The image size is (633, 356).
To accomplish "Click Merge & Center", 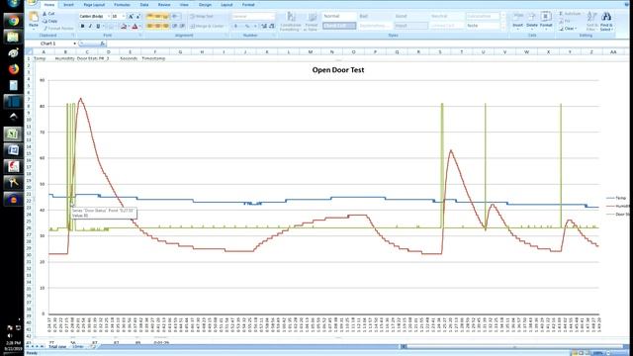I will pyautogui.click(x=207, y=27).
